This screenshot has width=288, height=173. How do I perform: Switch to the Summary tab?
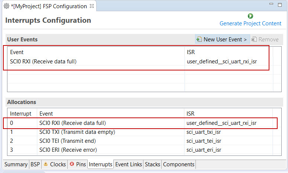pos(16,164)
